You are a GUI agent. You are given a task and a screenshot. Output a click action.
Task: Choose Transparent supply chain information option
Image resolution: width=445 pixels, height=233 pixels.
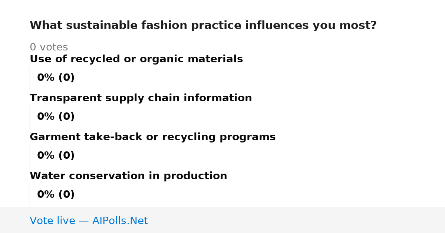(x=141, y=98)
